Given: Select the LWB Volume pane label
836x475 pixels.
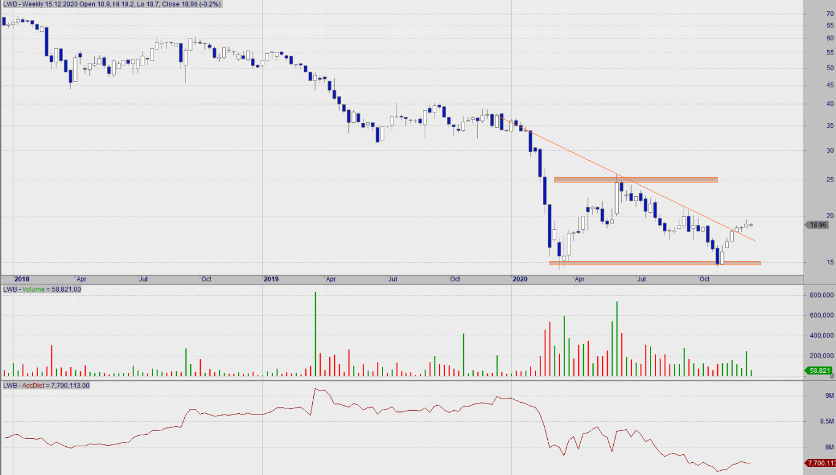Looking at the screenshot, I should (42, 289).
